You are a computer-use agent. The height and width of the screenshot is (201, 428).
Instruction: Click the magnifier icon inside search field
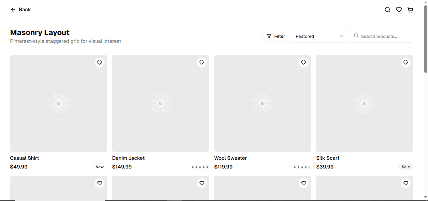(356, 36)
